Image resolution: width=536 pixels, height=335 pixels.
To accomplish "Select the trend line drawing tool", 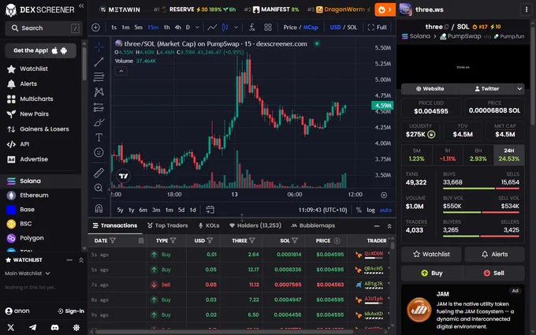I will click(x=99, y=61).
